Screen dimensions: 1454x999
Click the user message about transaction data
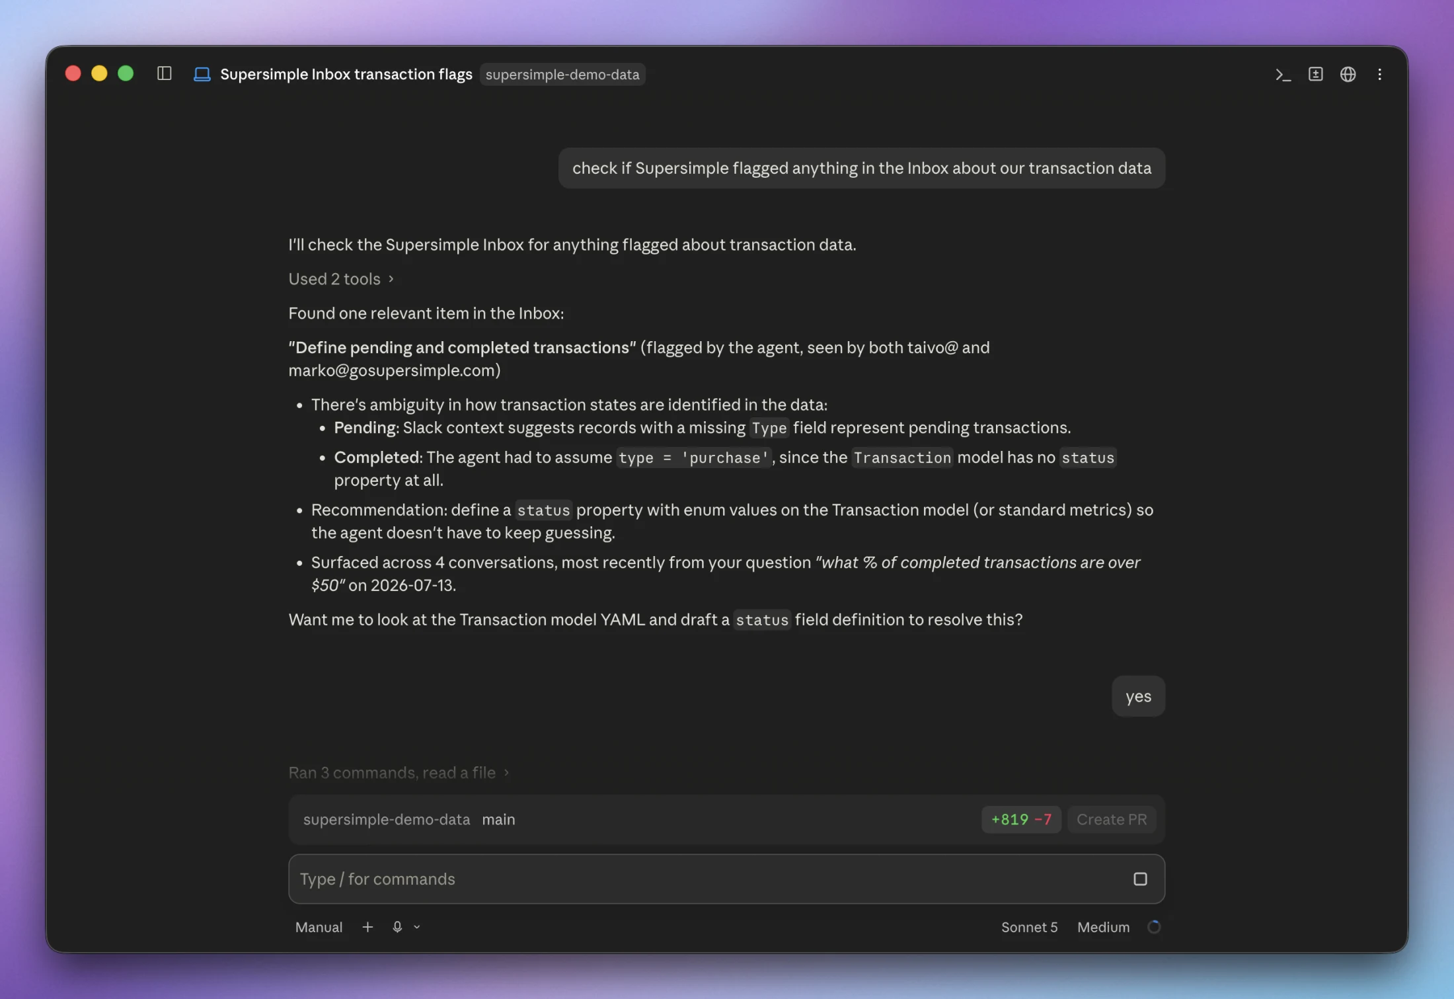pyautogui.click(x=862, y=168)
